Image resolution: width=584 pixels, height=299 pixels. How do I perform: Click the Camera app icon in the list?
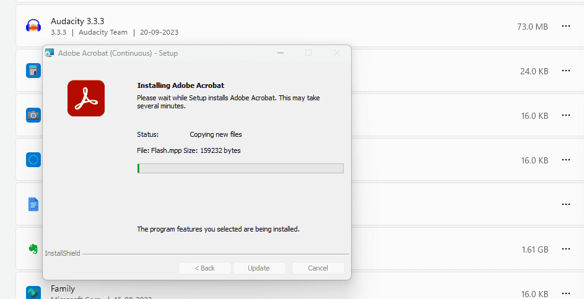coord(33,115)
